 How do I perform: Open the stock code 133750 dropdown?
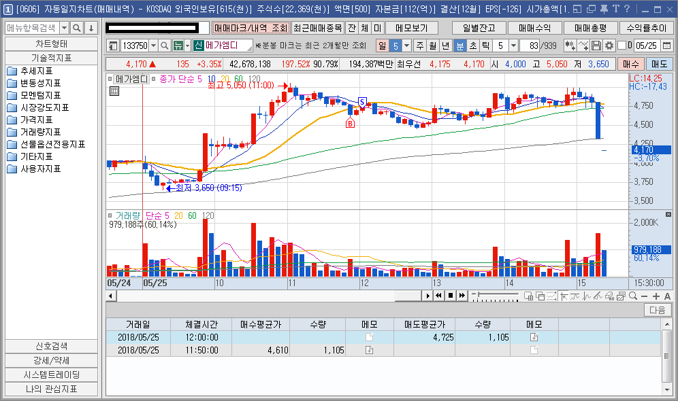pos(153,46)
